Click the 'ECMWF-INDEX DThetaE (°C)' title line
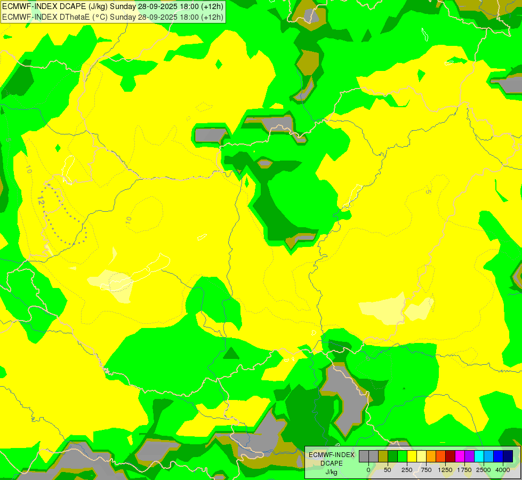522x480 pixels. pos(113,17)
